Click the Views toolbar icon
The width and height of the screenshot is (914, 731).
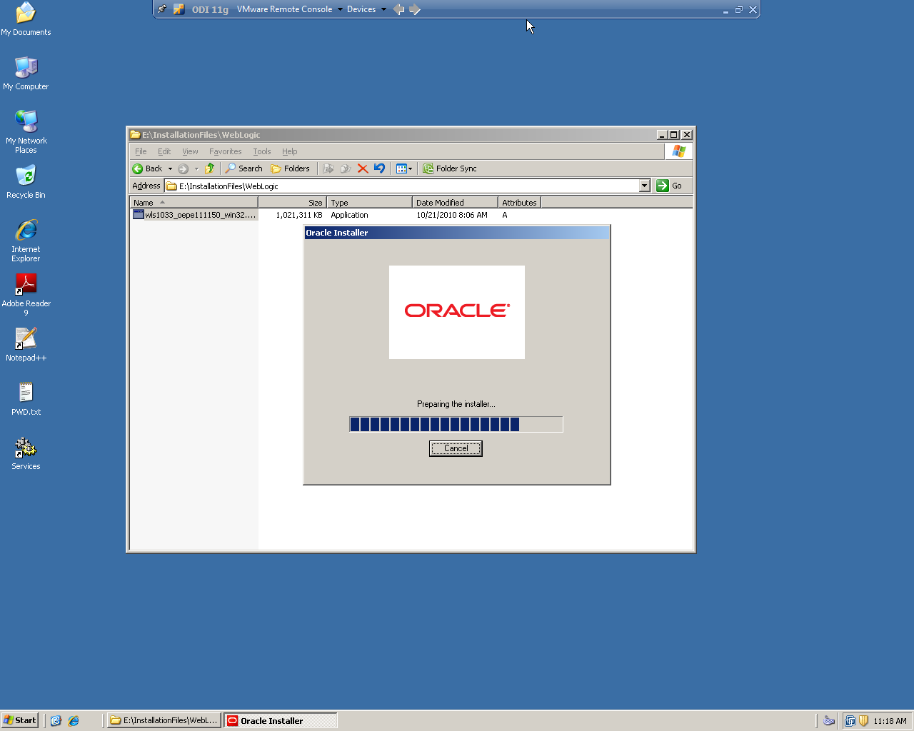[401, 168]
